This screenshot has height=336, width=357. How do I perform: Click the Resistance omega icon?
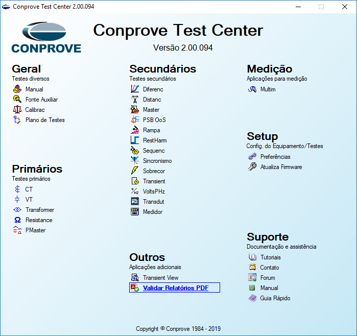17,220
